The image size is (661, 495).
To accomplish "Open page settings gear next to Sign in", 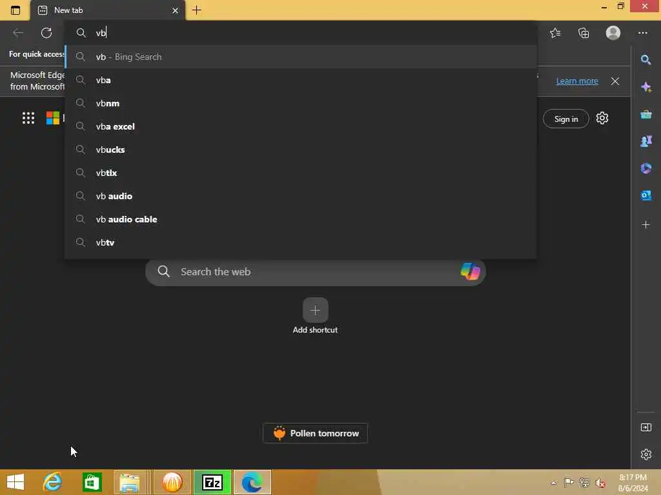I will pos(602,119).
